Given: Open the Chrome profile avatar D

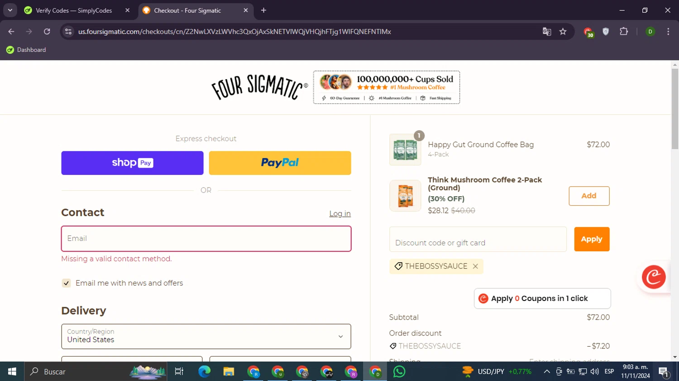Looking at the screenshot, I should tap(650, 32).
